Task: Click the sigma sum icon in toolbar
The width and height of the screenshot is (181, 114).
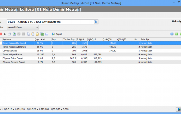Action: 5,34
